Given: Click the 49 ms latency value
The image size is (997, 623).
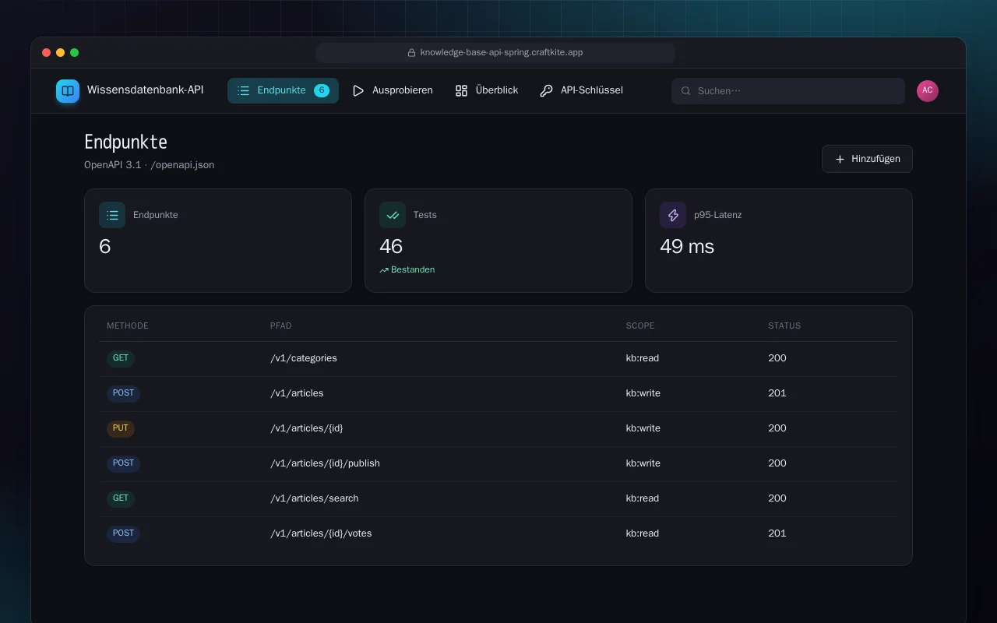Looking at the screenshot, I should click(687, 247).
